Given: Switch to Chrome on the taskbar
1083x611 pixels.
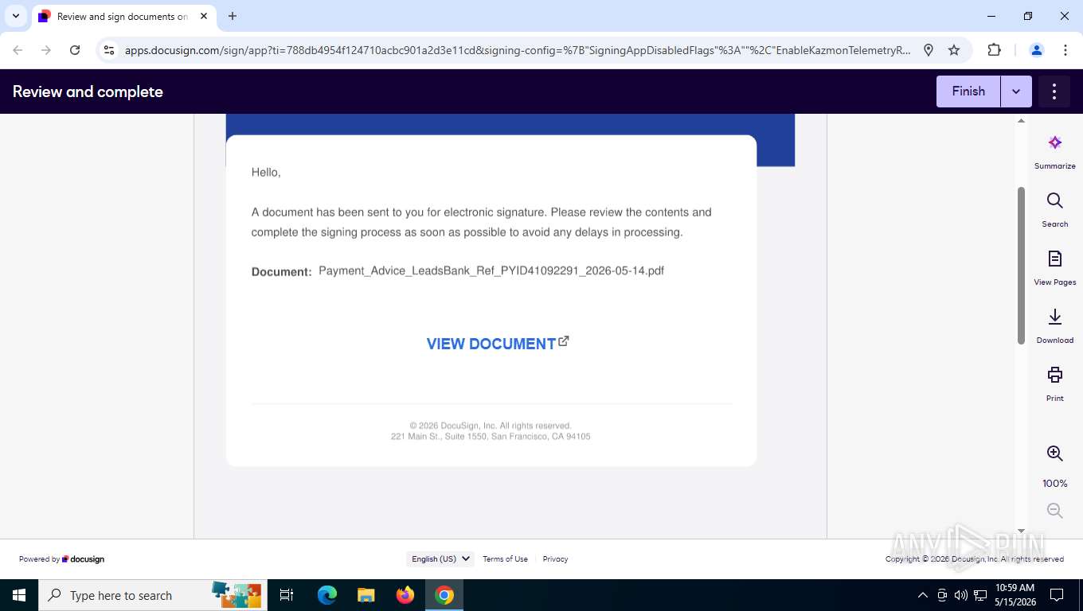Looking at the screenshot, I should (x=444, y=595).
